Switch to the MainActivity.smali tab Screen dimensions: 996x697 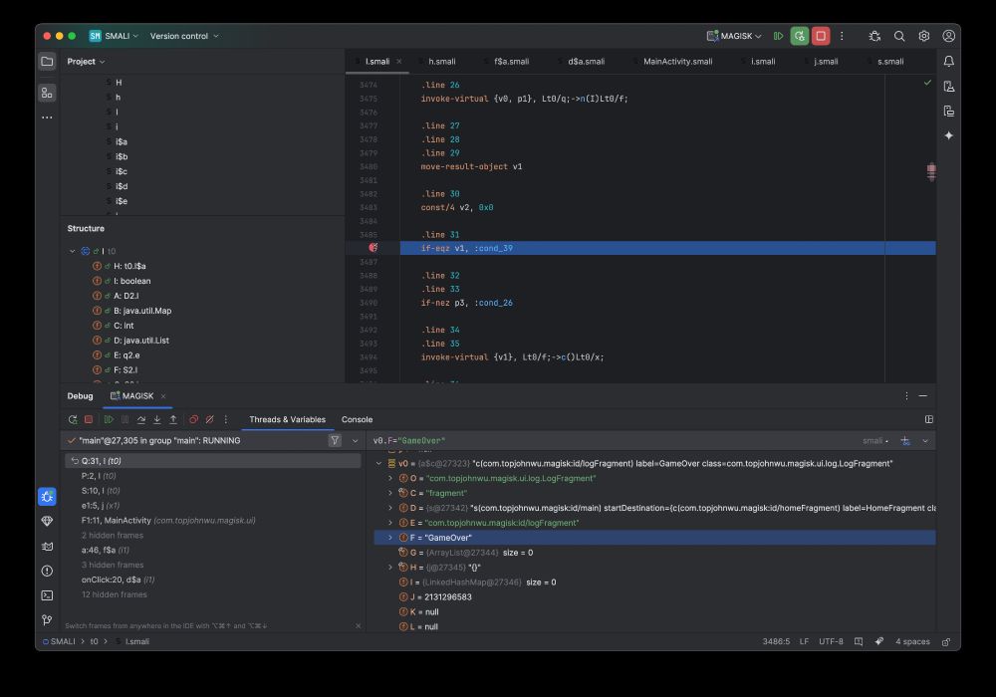click(x=677, y=62)
